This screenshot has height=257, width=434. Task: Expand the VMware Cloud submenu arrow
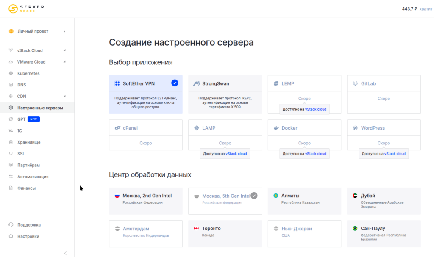click(x=64, y=62)
